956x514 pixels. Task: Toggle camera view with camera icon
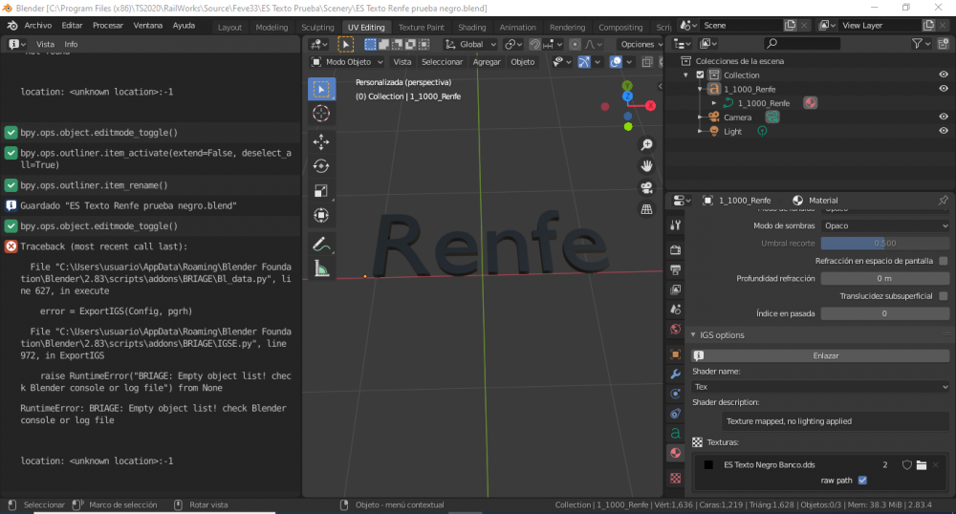coord(646,187)
